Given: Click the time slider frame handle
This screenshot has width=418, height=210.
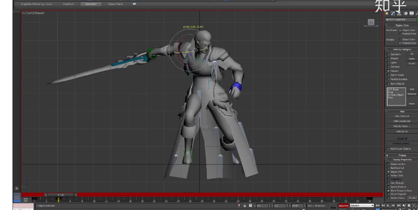Looking at the screenshot, I should 61,195.
